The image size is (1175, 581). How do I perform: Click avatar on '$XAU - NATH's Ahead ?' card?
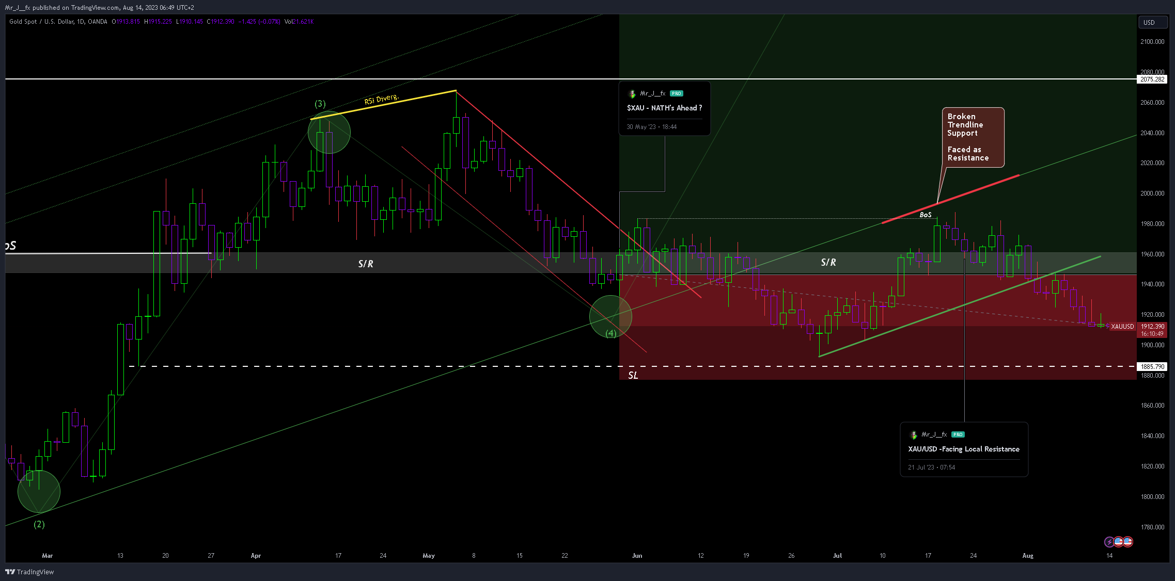click(632, 94)
